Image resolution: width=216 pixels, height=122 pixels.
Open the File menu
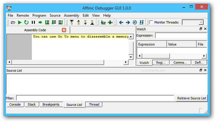(10, 15)
